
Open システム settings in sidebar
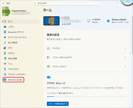[21, 27]
